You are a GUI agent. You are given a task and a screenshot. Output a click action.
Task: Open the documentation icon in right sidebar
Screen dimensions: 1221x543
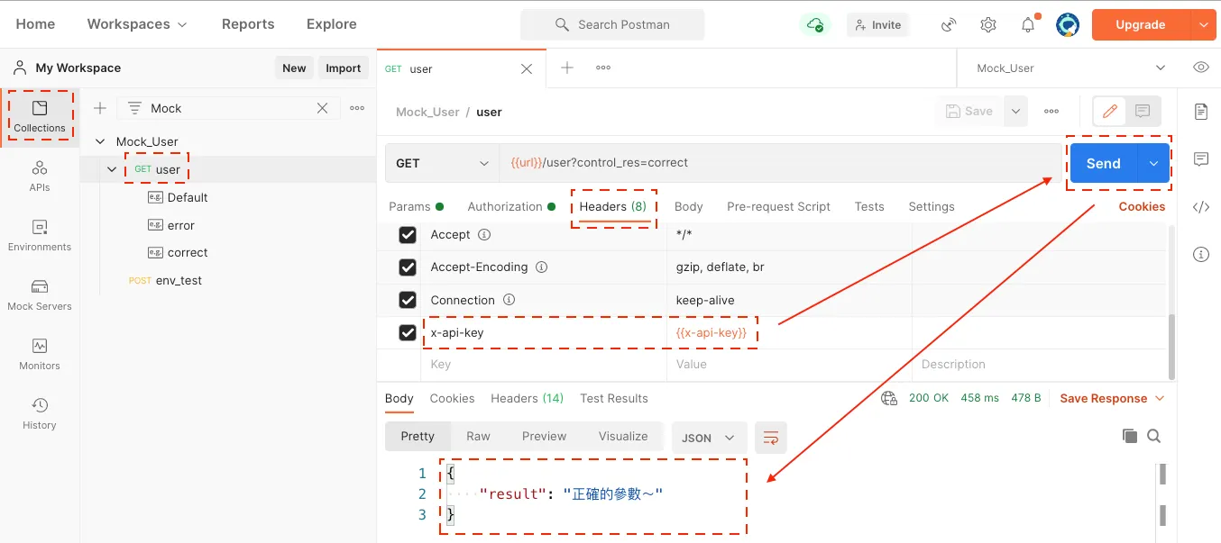click(1200, 112)
